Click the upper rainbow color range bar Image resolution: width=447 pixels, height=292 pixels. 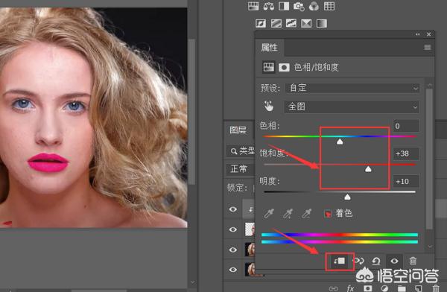click(340, 235)
